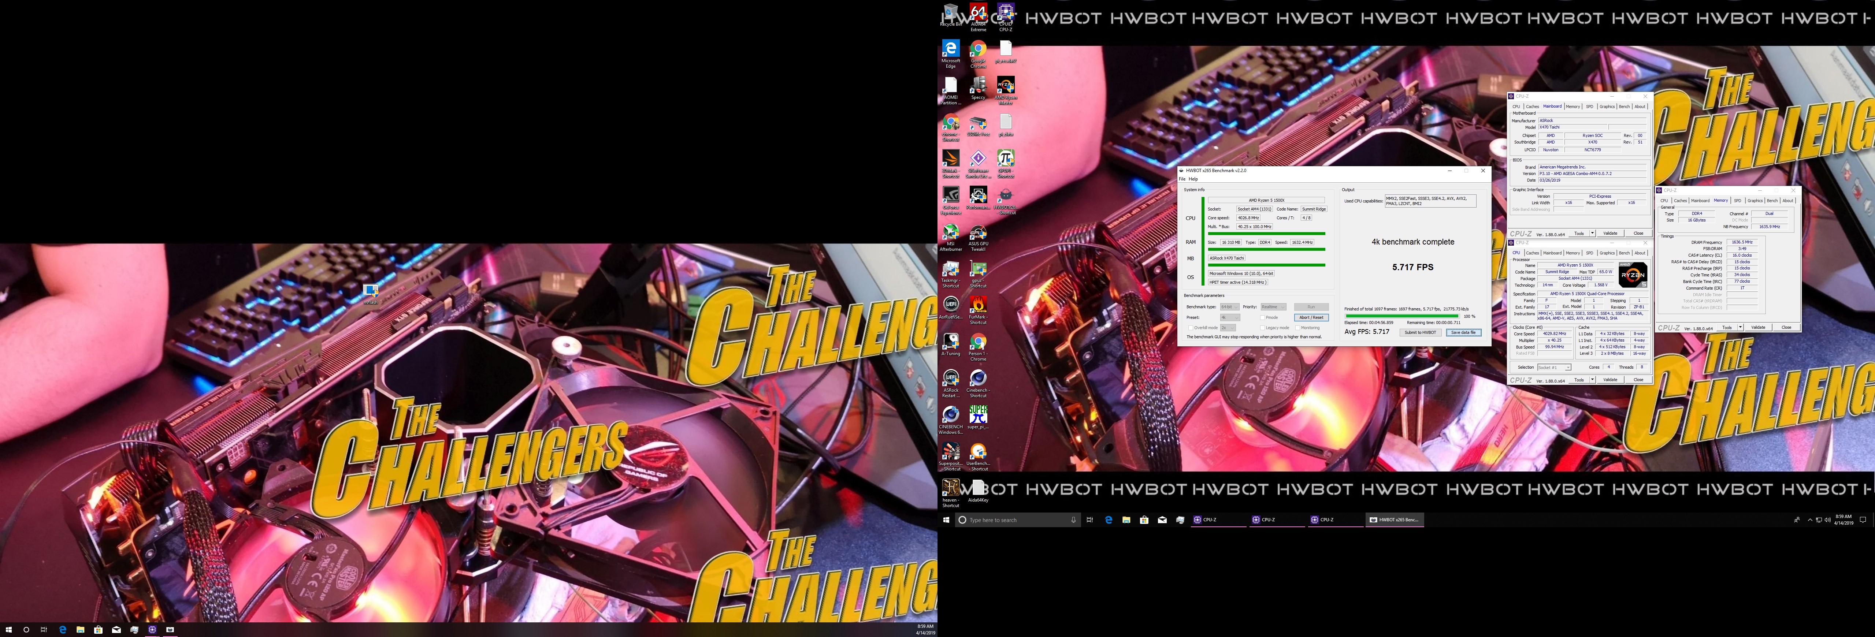Toggle the Pmode checkbox in HWBOT x265
Screen dimensions: 1875x637
(x=1262, y=317)
